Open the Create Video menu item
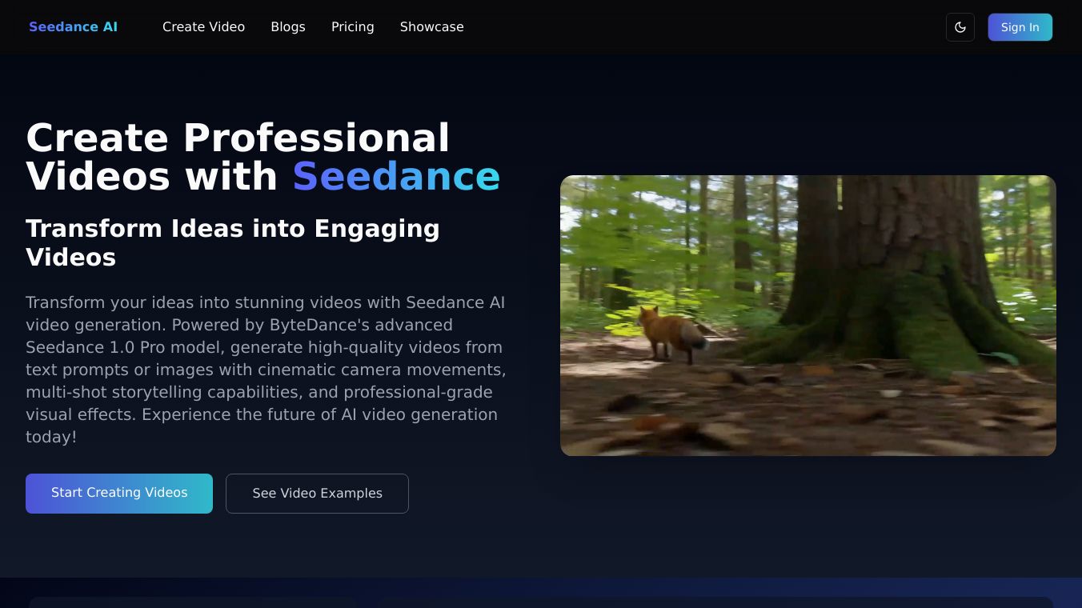The image size is (1082, 608). point(203,26)
